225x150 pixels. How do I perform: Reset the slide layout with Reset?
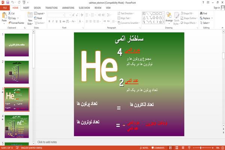pos(38,18)
